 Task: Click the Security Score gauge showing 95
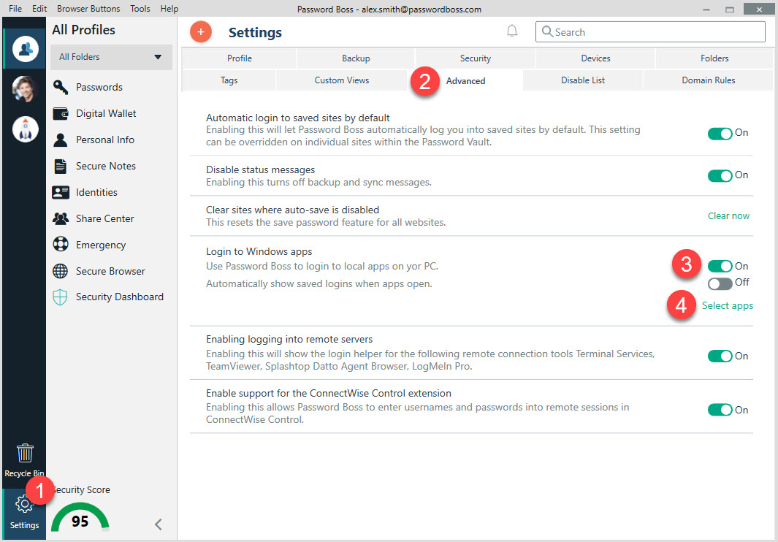[x=80, y=518]
